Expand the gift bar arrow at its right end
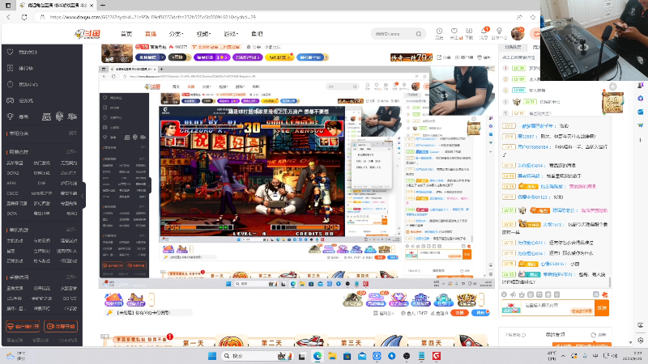Image resolution: width=648 pixels, height=364 pixels. pyautogui.click(x=481, y=299)
